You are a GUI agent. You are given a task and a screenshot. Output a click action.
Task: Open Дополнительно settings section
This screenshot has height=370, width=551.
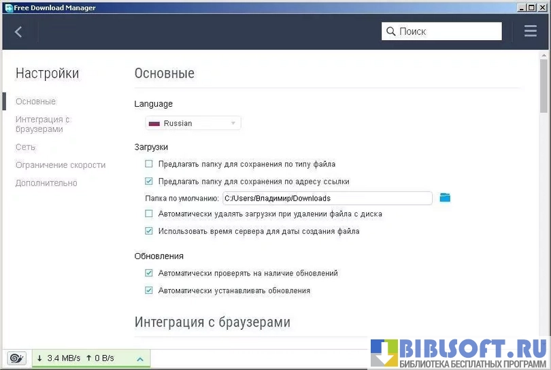point(46,183)
